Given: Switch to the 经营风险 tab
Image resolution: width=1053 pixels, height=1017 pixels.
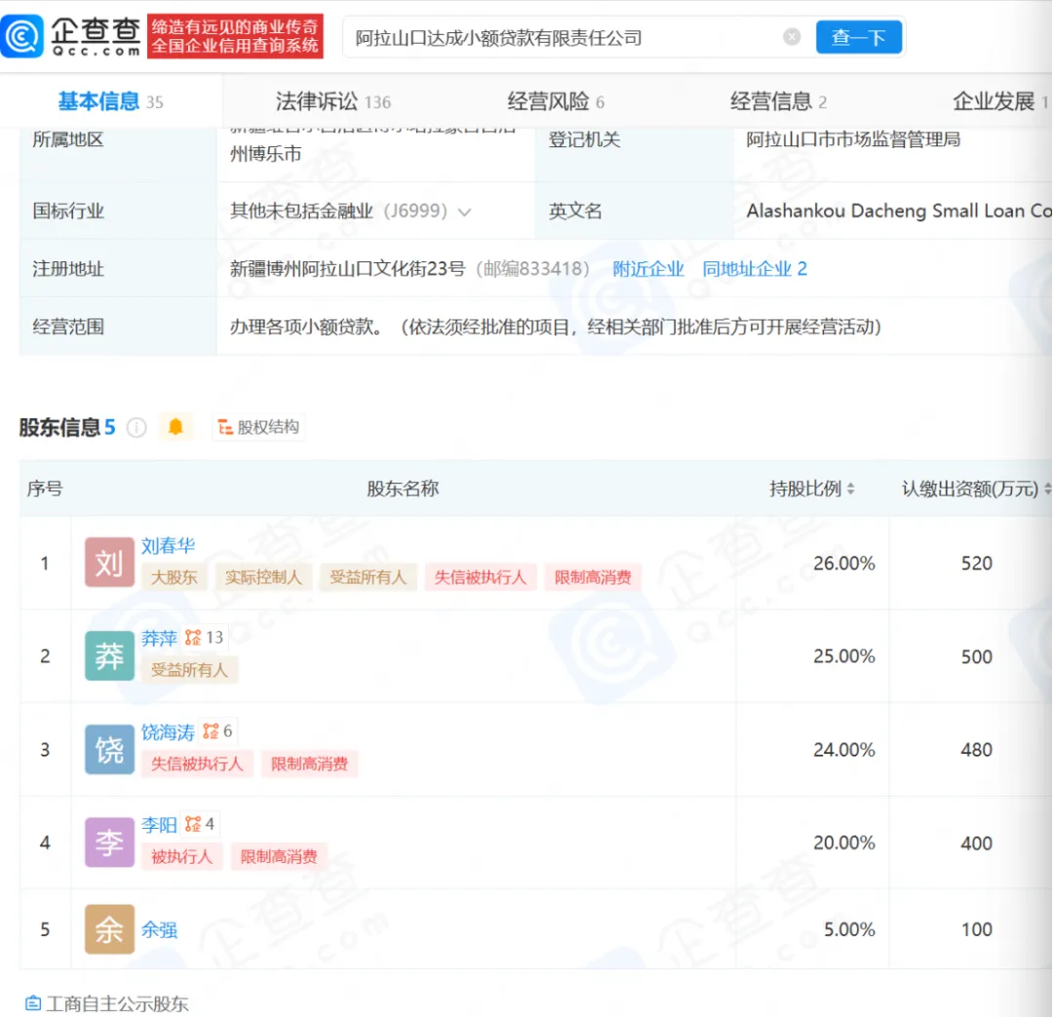Looking at the screenshot, I should [x=555, y=101].
